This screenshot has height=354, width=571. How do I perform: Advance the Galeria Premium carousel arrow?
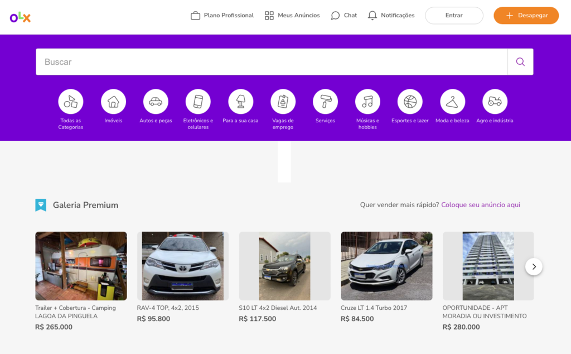[534, 266]
